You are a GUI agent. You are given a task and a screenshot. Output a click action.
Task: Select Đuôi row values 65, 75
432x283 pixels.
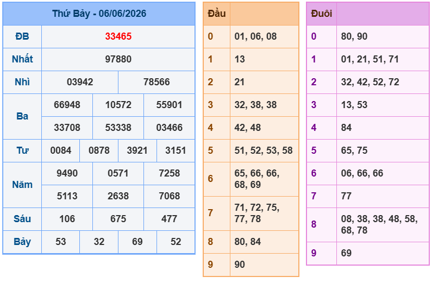coord(354,150)
